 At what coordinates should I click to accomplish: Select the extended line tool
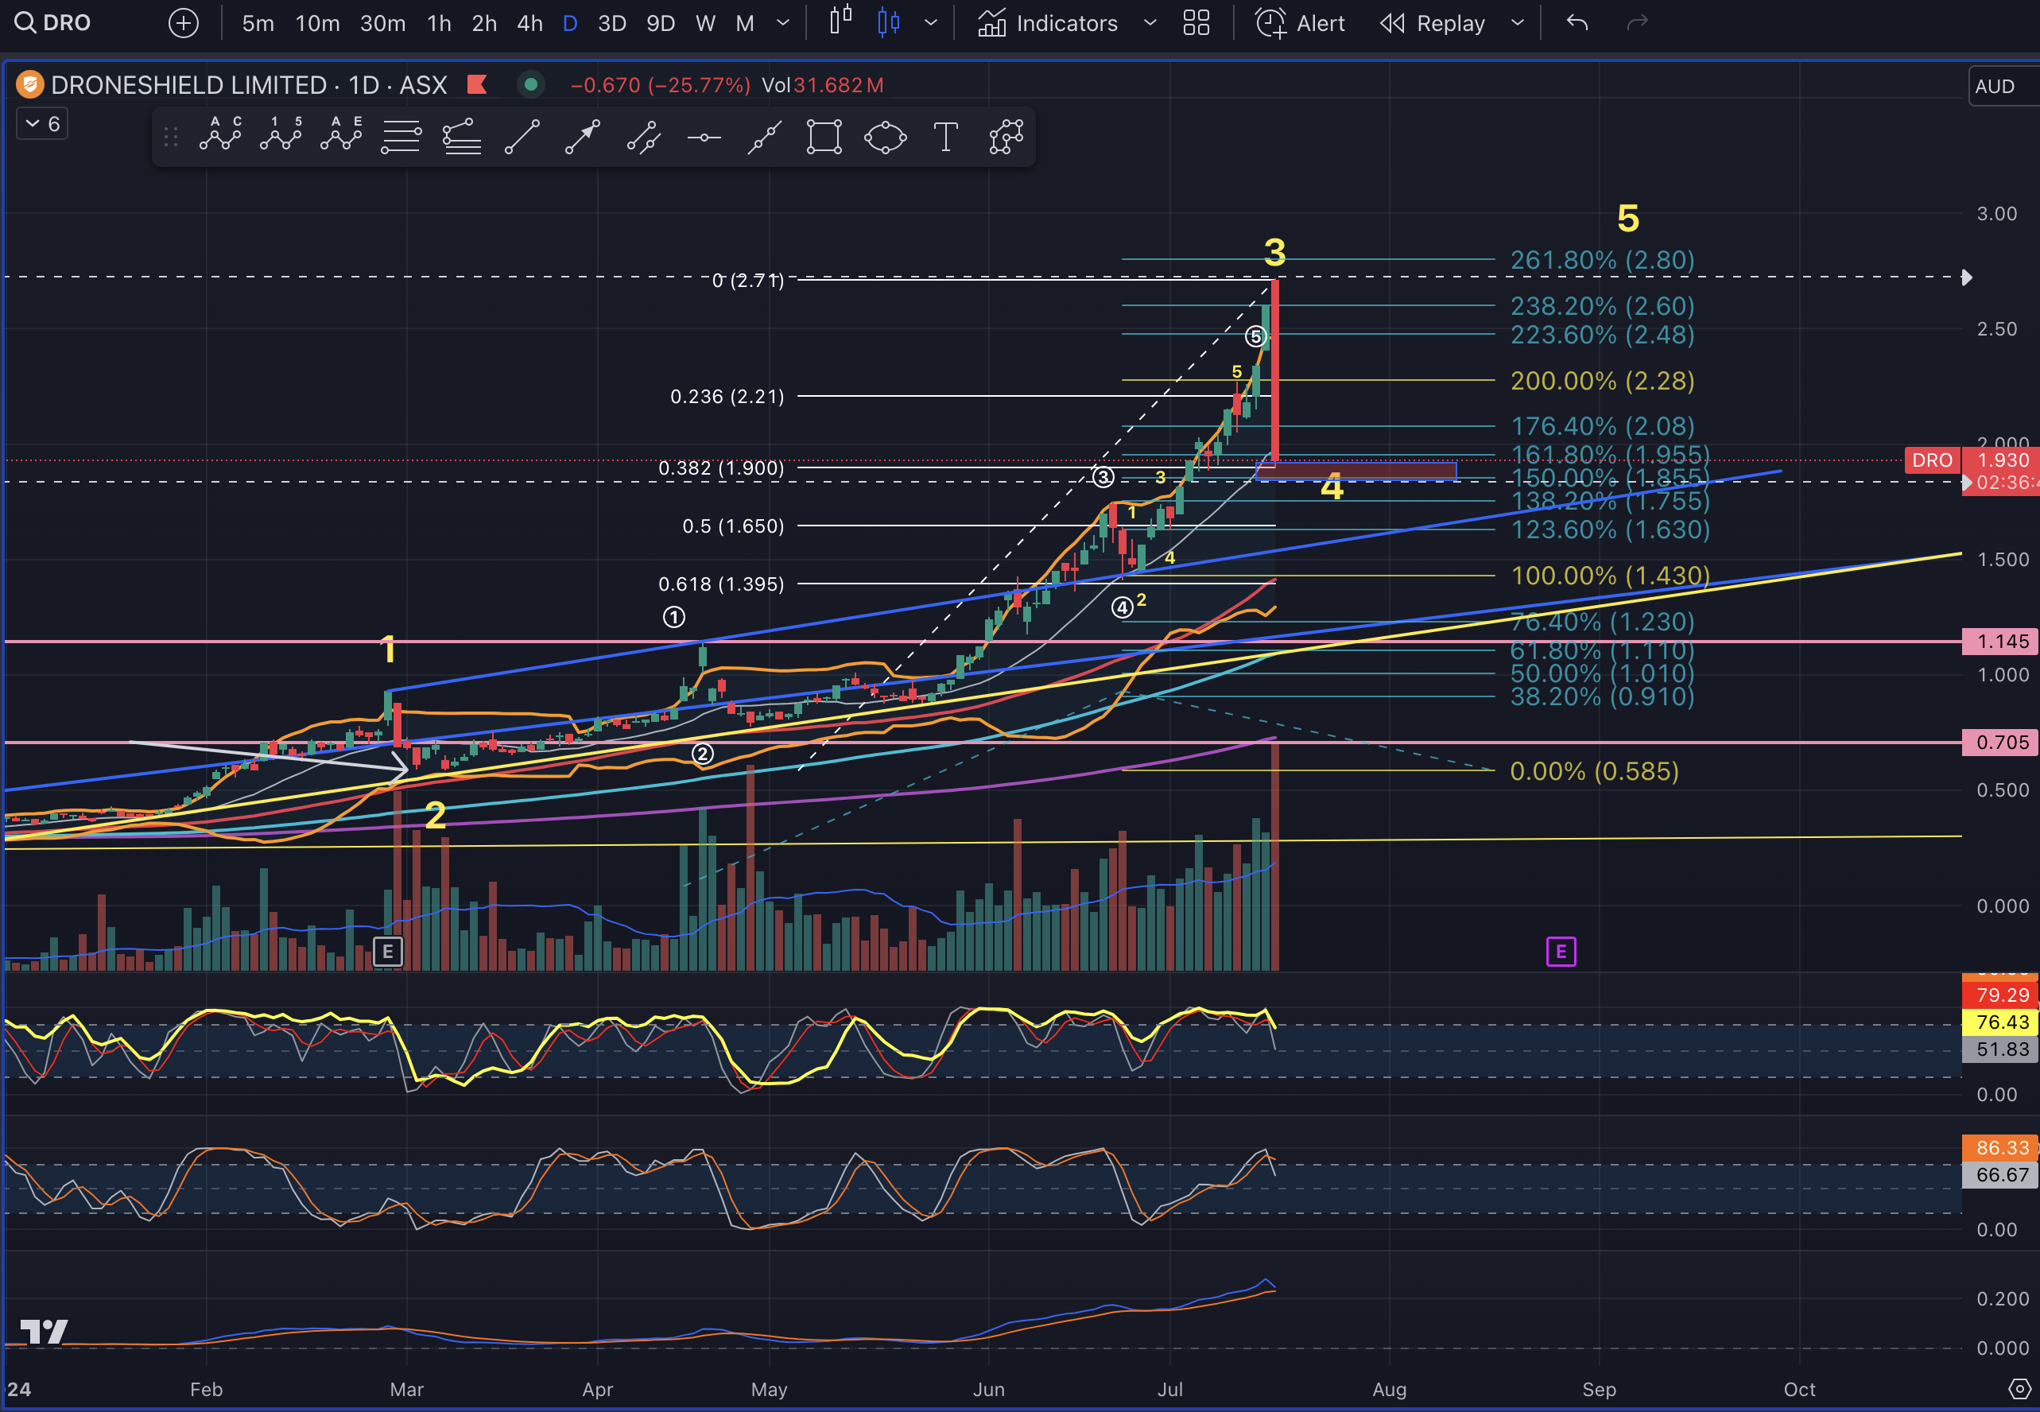pos(764,137)
